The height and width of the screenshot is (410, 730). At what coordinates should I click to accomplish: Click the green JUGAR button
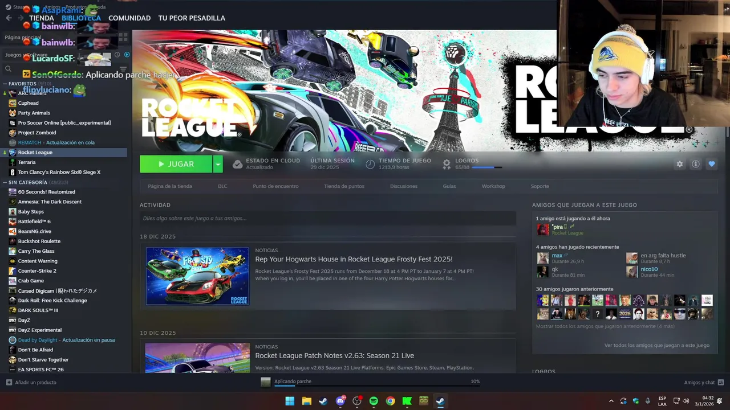point(176,164)
